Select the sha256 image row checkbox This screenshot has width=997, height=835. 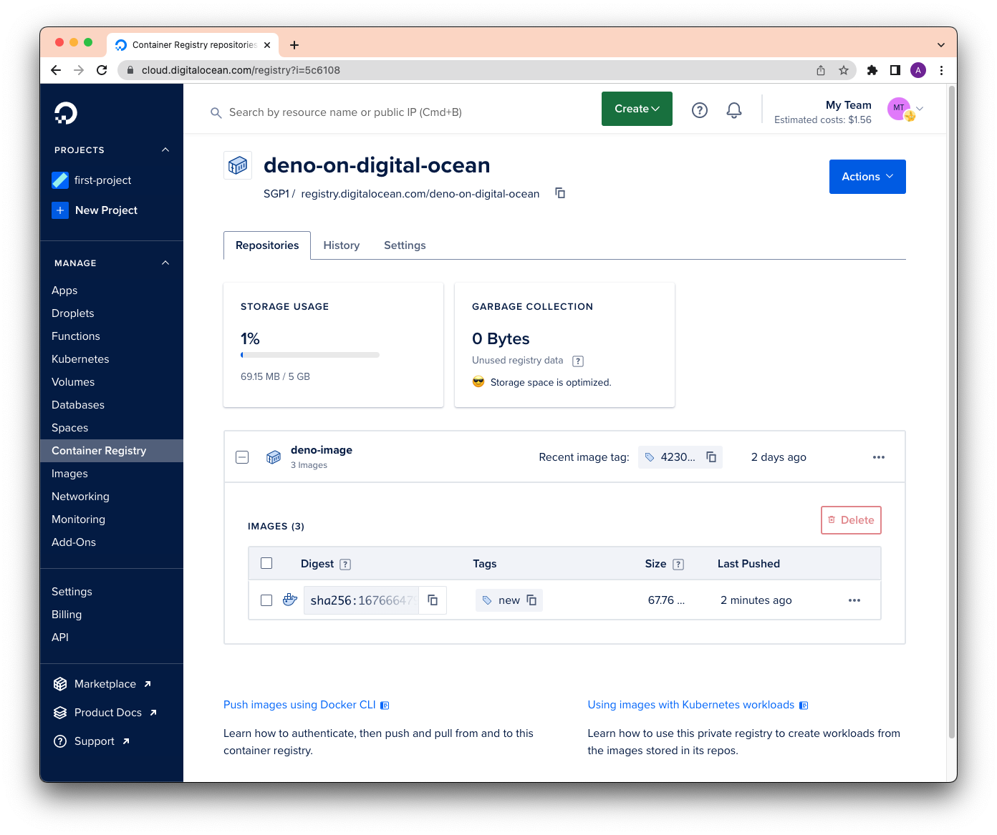pos(266,600)
